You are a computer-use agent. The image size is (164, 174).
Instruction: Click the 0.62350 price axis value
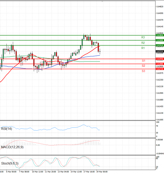[x=160, y=80]
